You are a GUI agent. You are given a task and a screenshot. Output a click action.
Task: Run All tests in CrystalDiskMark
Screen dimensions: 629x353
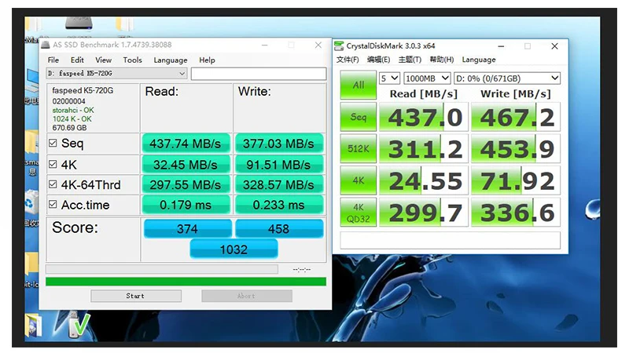tap(359, 85)
